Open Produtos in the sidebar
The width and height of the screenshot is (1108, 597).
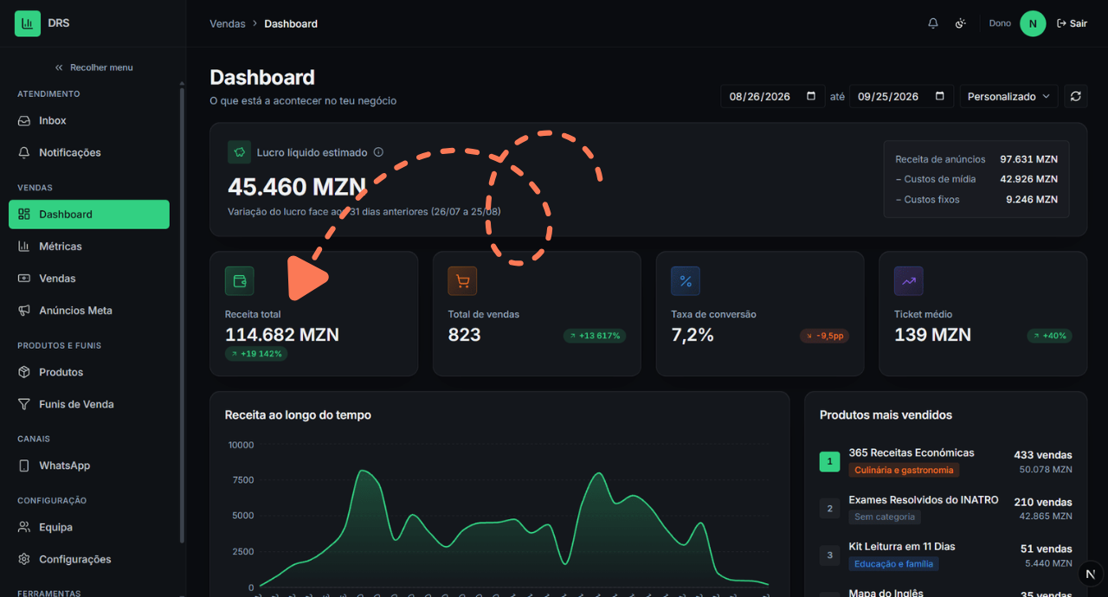click(89, 372)
